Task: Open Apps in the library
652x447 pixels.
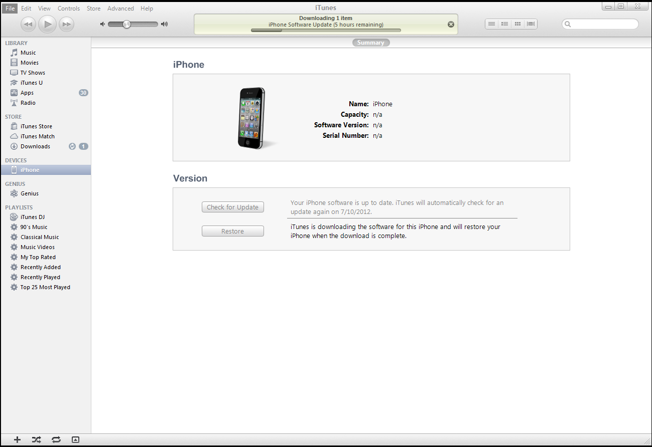Action: point(46,93)
